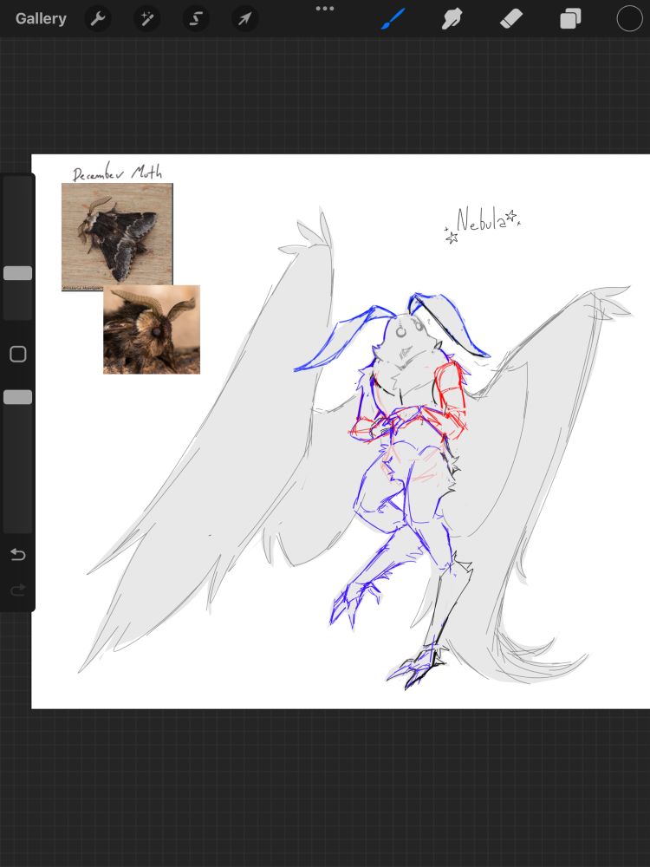Click the brush size slider handle
The width and height of the screenshot is (650, 867).
pyautogui.click(x=17, y=273)
